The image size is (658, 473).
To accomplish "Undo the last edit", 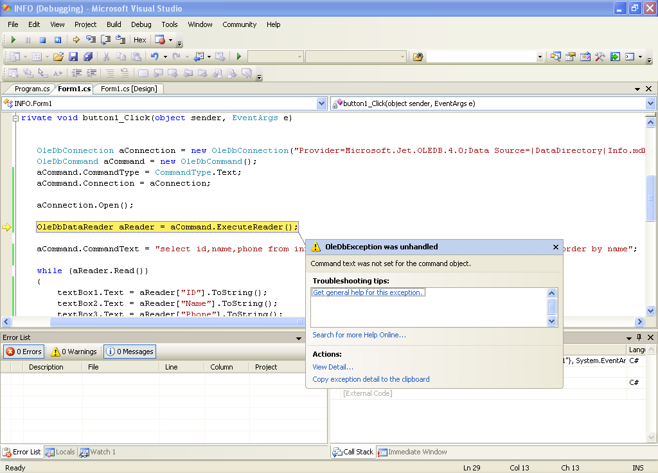I will [154, 57].
